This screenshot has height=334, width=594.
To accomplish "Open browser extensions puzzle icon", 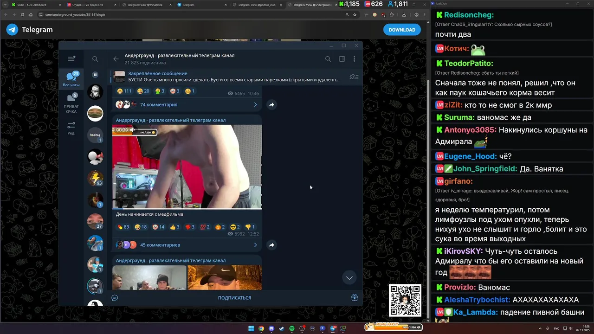I will click(392, 14).
